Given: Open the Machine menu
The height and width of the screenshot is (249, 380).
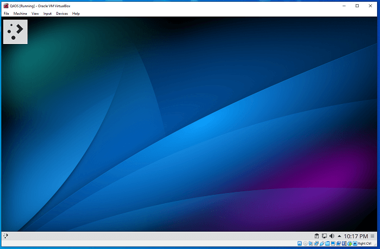Looking at the screenshot, I should [20, 13].
